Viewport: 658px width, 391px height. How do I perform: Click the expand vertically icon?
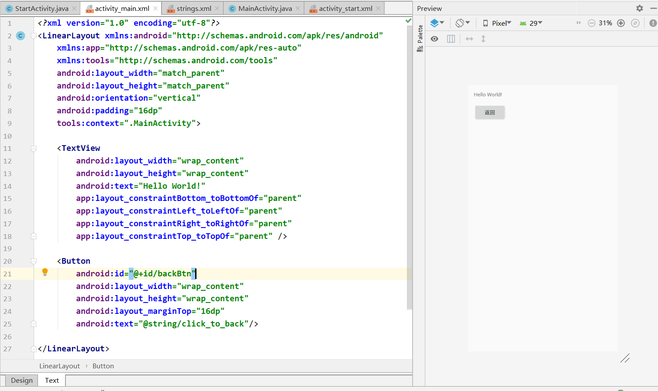click(x=483, y=39)
